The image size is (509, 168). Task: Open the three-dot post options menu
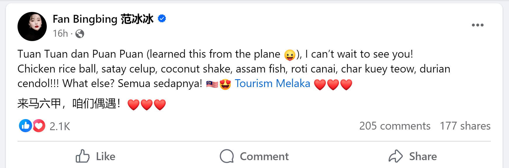pos(477,25)
